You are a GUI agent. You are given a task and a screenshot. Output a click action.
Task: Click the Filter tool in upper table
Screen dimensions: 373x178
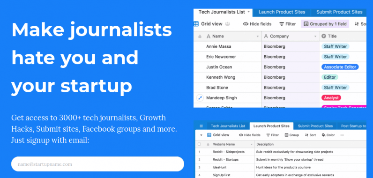(287, 24)
